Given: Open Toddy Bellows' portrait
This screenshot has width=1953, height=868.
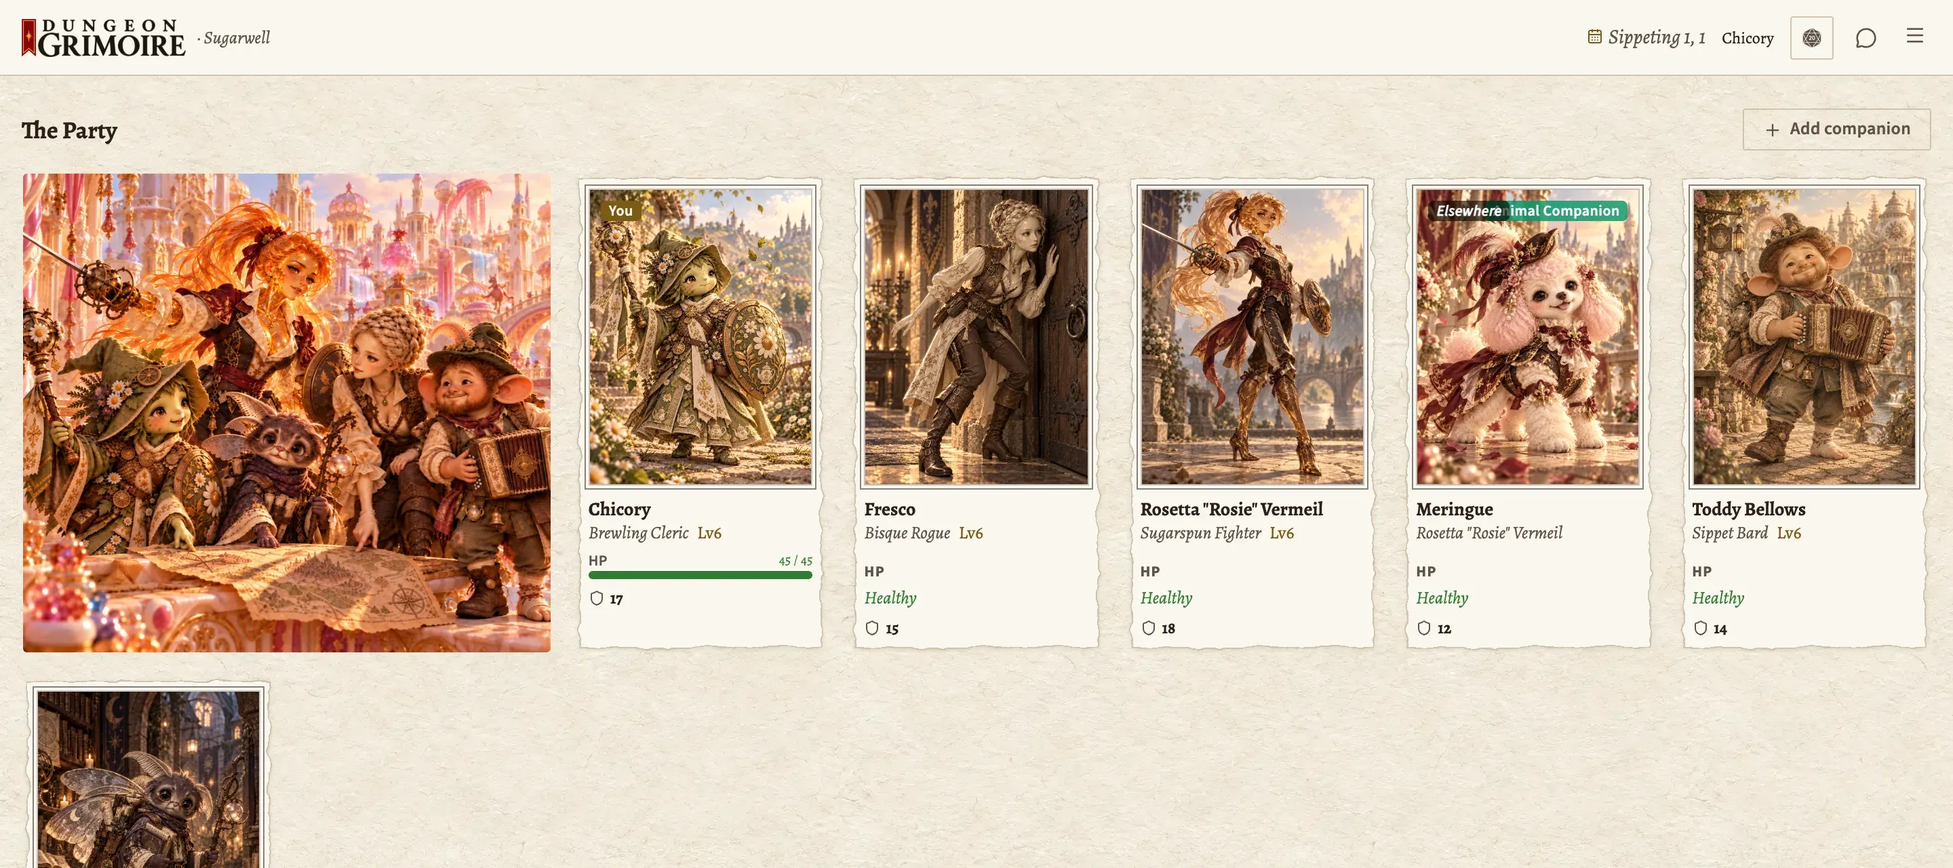Looking at the screenshot, I should click(1804, 336).
